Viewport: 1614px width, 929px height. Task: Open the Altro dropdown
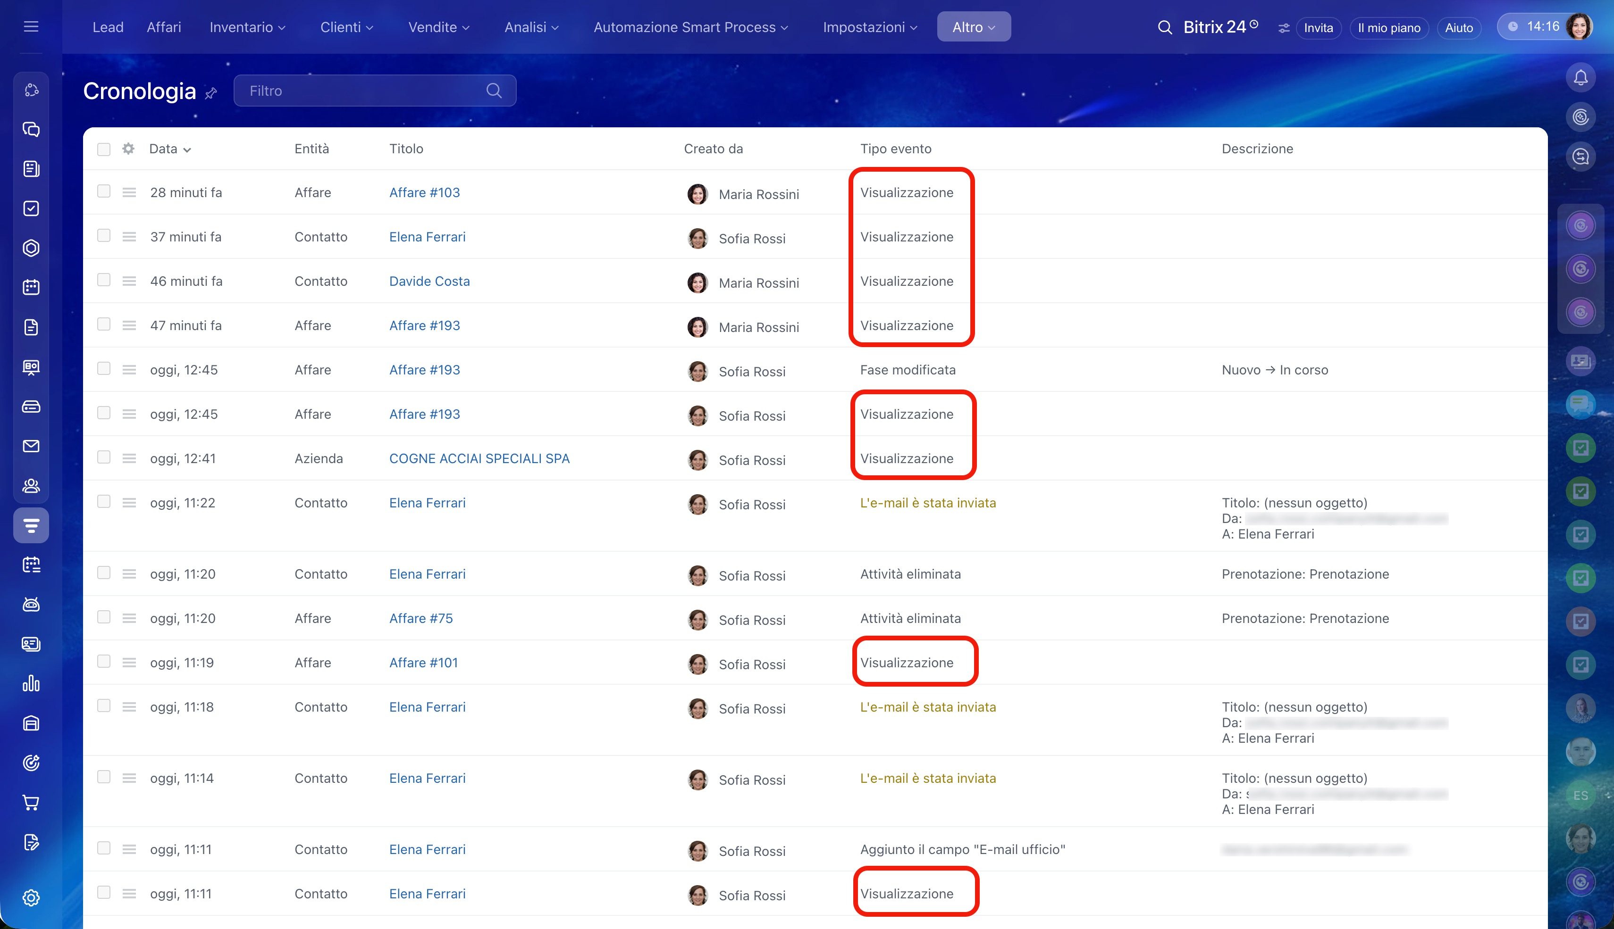click(973, 27)
